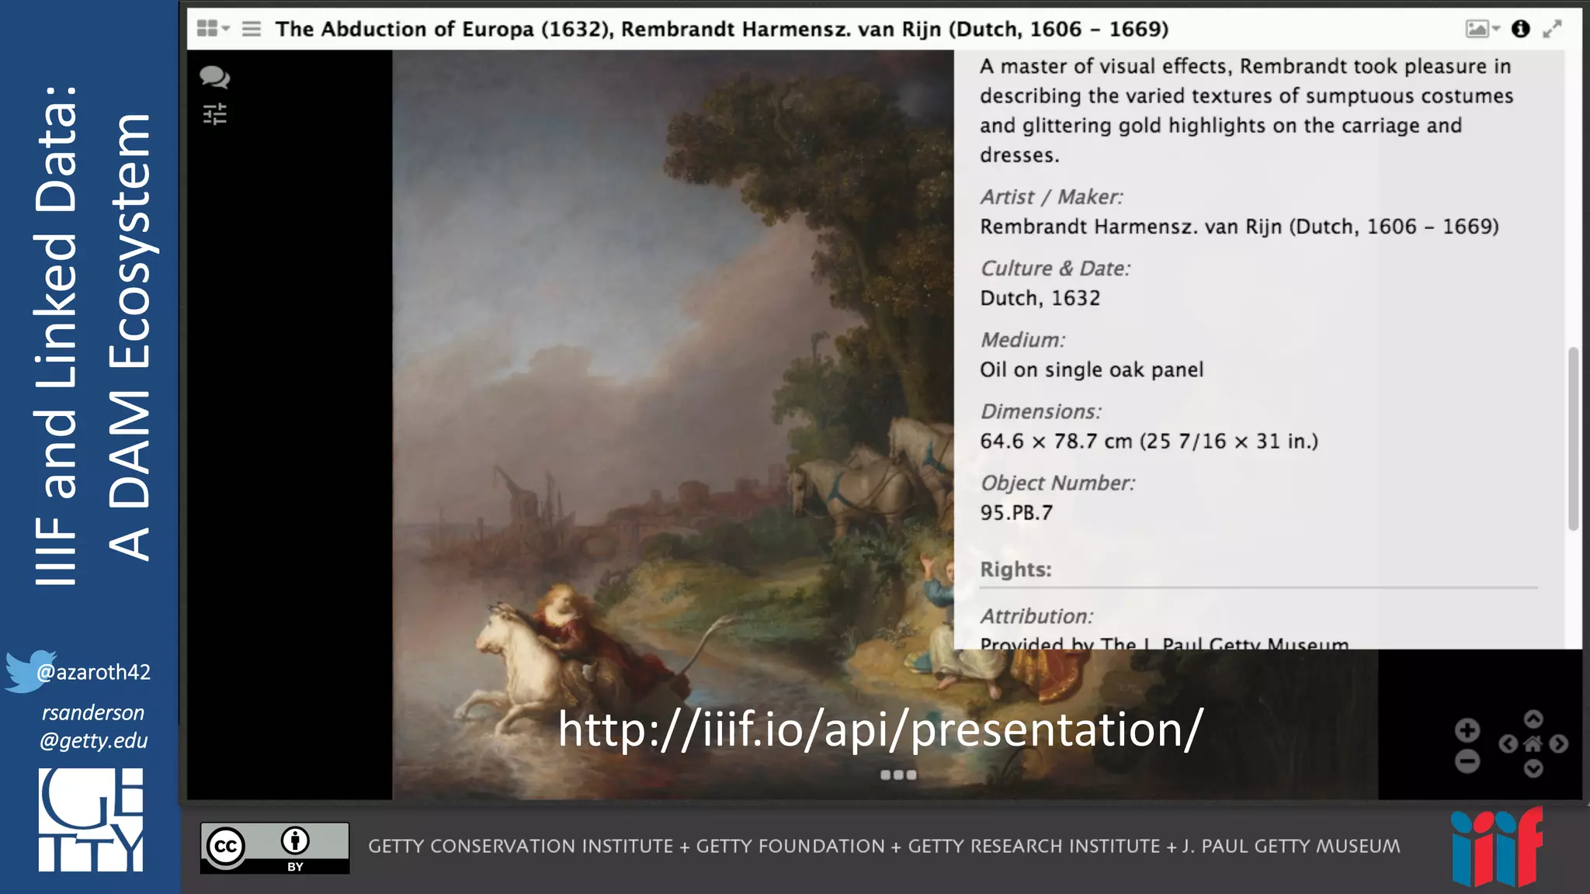
Task: Click the 'Object Number:' label
Action: 1057,483
